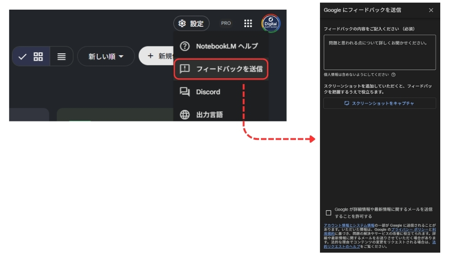
Task: Click the PRO badge
Action: click(x=226, y=23)
